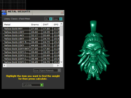
Task: Click the right arrow of horizontal scrollbar
Action: (x=58, y=65)
